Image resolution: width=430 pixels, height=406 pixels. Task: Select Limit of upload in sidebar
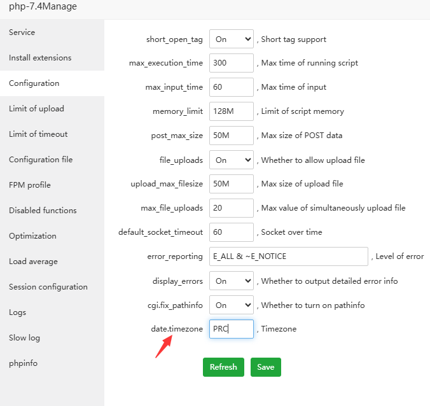pyautogui.click(x=36, y=109)
